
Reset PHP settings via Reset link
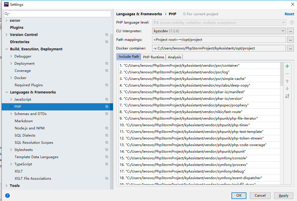(290, 14)
